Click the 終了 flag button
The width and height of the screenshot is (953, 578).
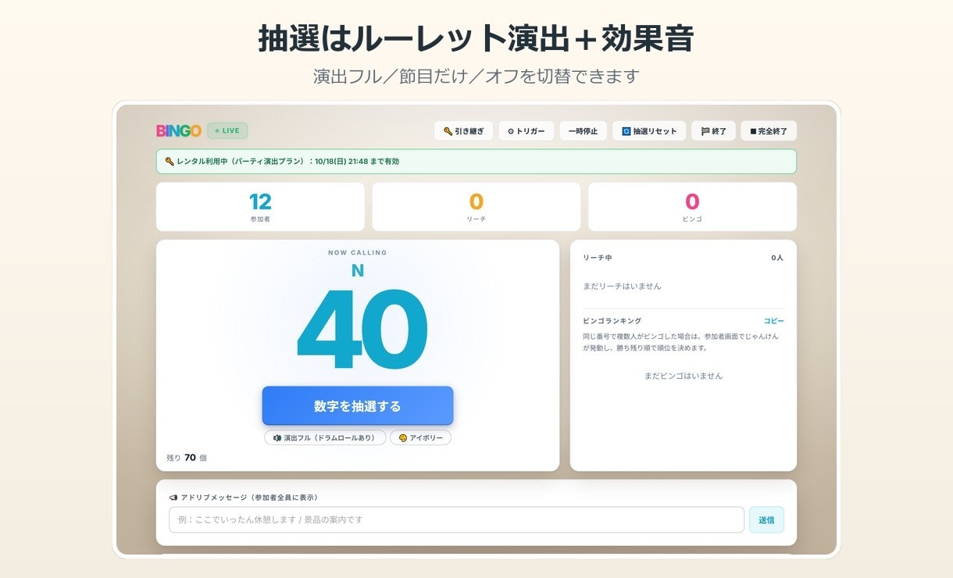point(713,131)
